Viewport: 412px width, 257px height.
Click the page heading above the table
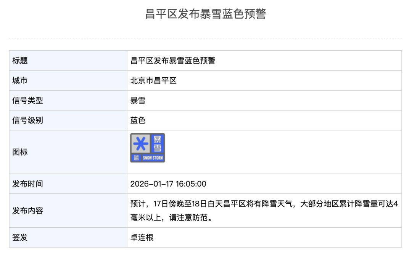(206, 14)
